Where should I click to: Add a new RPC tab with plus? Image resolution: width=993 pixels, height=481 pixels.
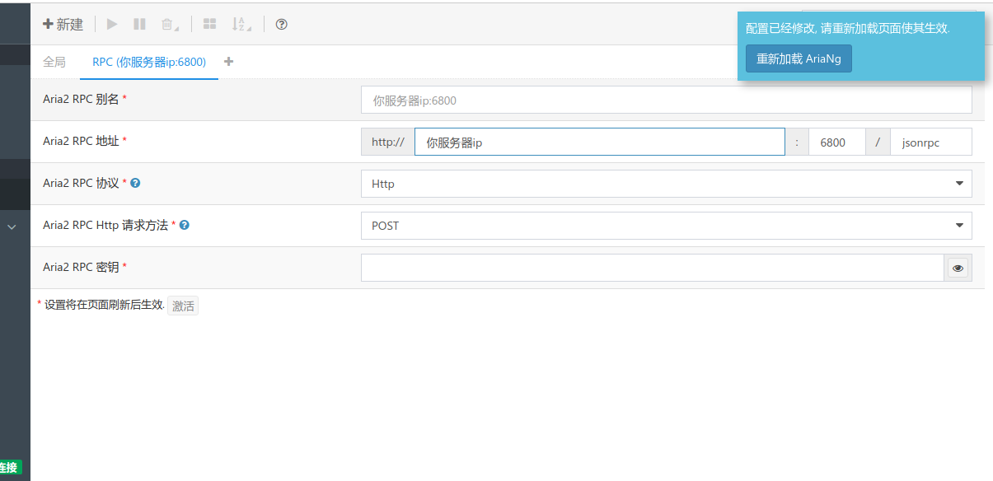[228, 62]
